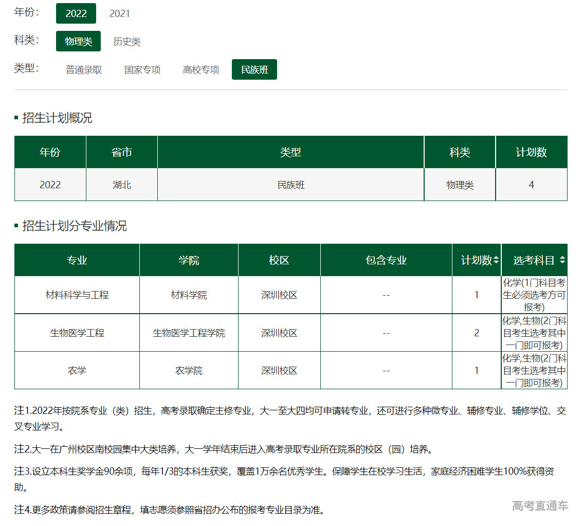This screenshot has width=583, height=526.
Task: Click the 生物医学工程学院 college name
Action: click(188, 332)
